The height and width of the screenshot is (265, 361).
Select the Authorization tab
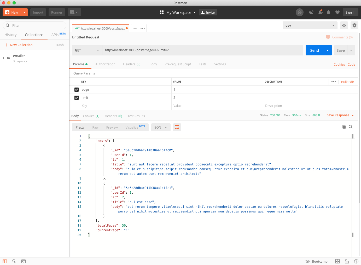point(105,64)
